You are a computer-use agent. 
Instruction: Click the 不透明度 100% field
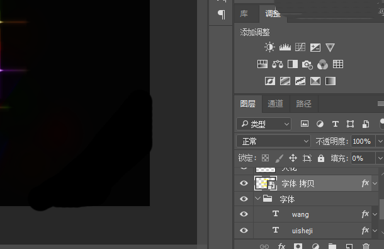(x=363, y=141)
